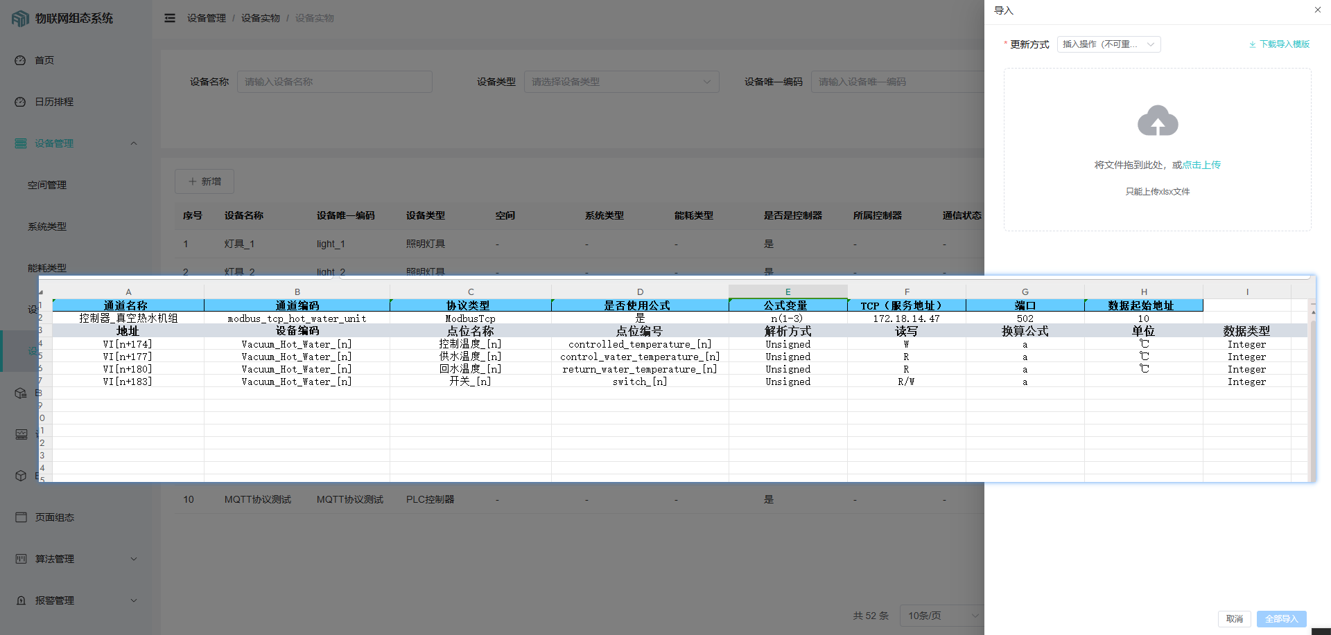The height and width of the screenshot is (635, 1331).
Task: Expand the 算法管理 menu chevron
Action: coord(134,559)
